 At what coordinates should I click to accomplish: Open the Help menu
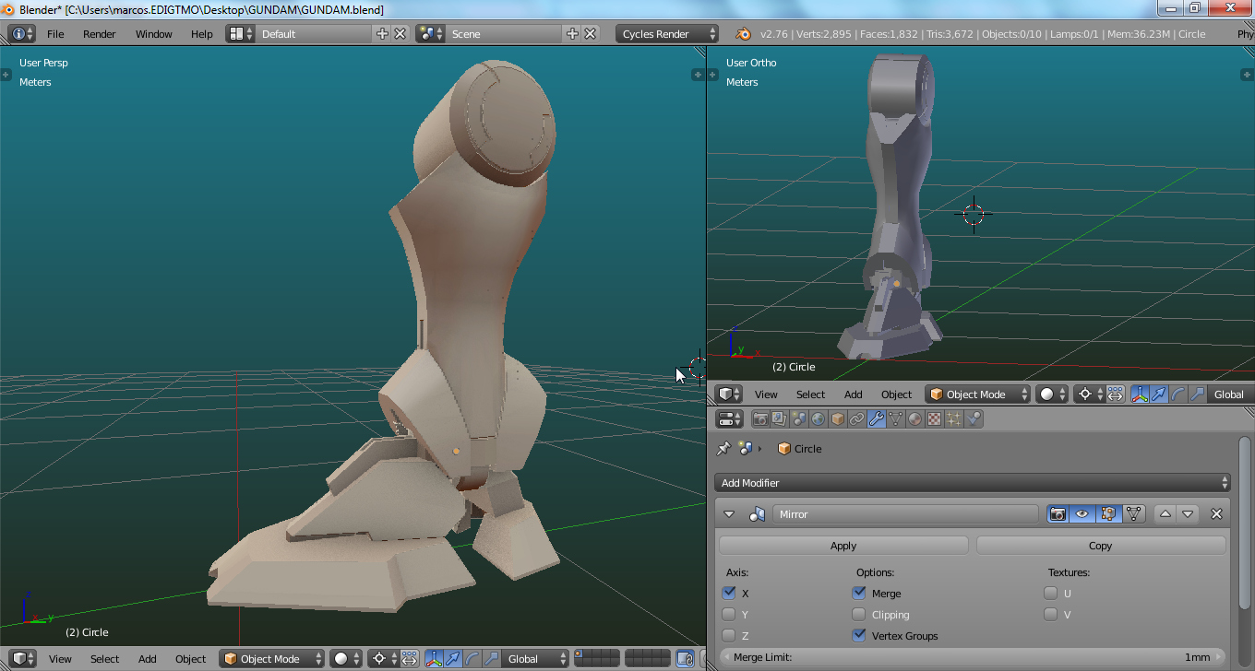(202, 34)
